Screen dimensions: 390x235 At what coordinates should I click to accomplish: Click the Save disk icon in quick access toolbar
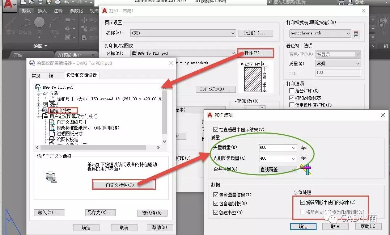40,2
